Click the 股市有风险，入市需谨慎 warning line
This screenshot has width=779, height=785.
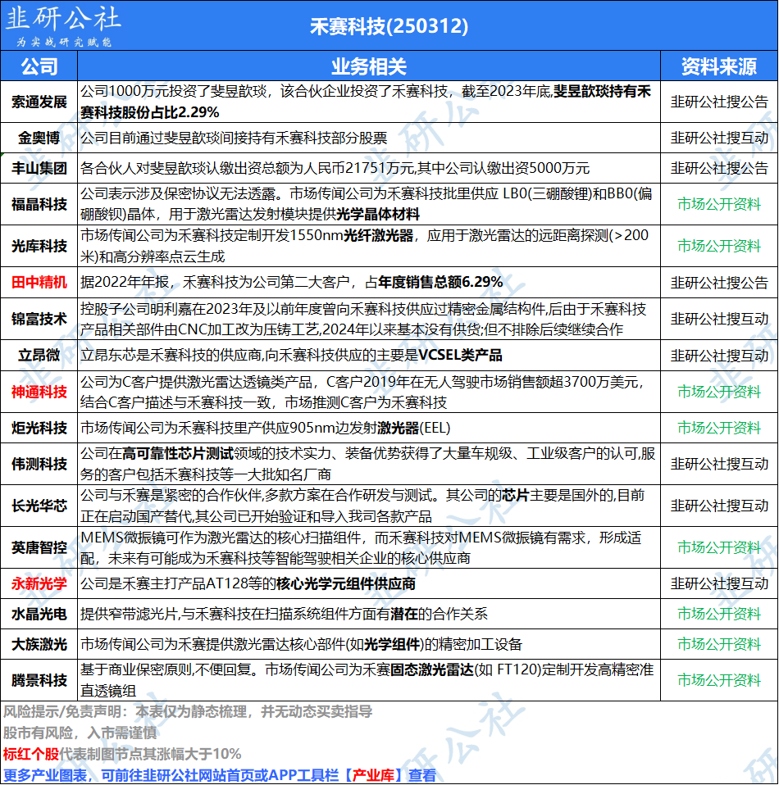click(80, 733)
